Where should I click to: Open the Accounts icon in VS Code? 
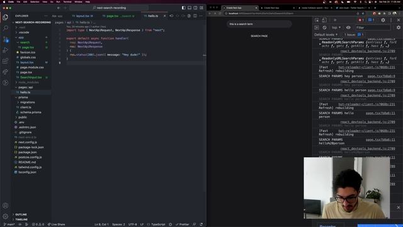6,206
